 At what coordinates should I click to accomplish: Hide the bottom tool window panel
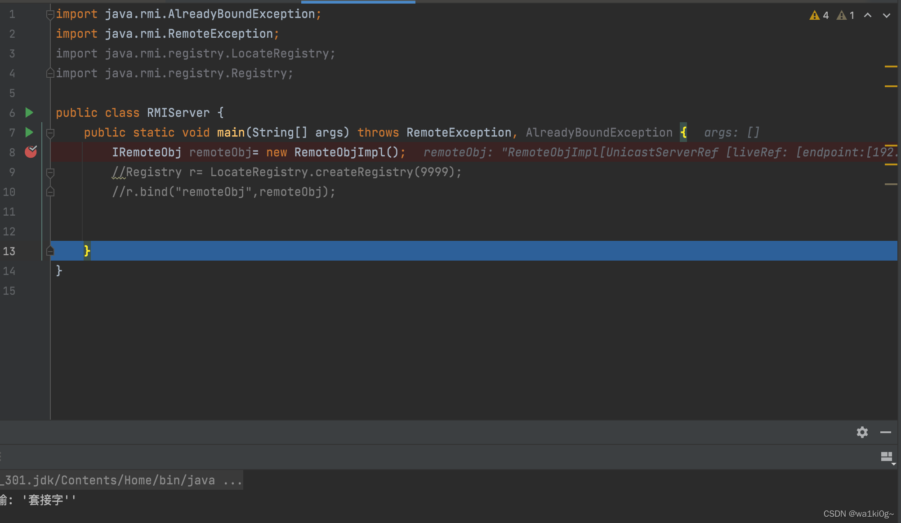point(886,432)
